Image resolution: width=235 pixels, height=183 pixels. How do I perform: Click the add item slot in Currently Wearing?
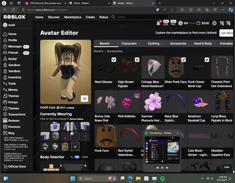(75, 146)
